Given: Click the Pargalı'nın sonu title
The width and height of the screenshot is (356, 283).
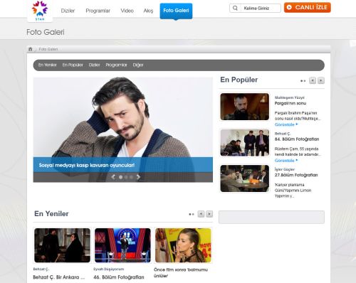Looking at the screenshot, I should tap(290, 103).
